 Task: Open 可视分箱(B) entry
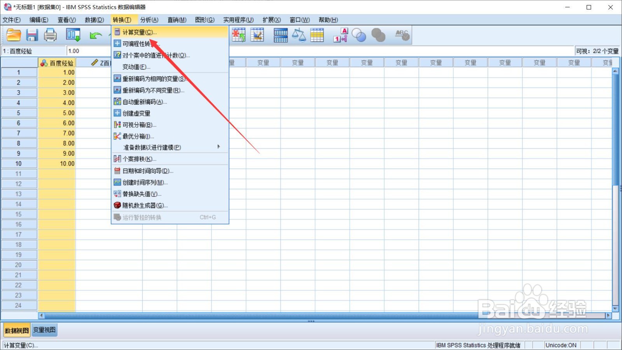coord(170,125)
